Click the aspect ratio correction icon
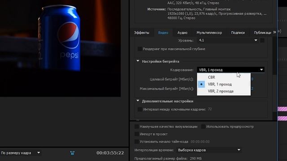Viewport: 287px width, 161px height. click(72, 153)
